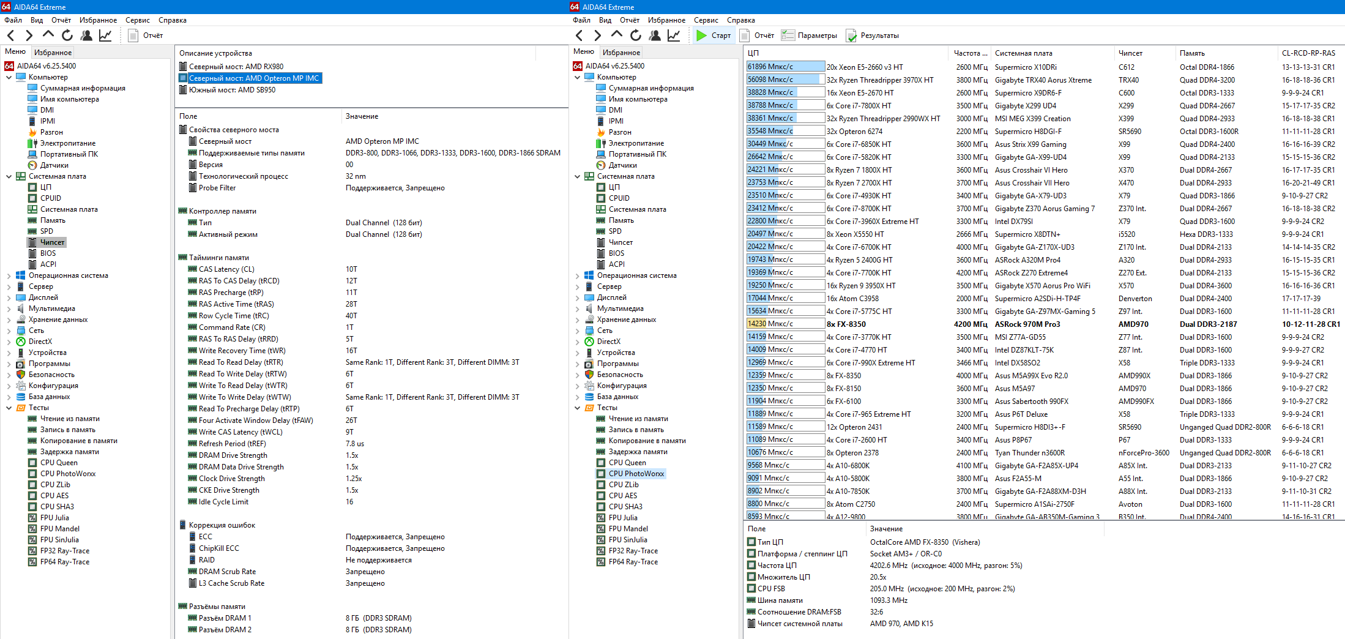The image size is (1345, 639).
Task: Open the Справка menu in right AIDA64 window
Action: point(741,20)
